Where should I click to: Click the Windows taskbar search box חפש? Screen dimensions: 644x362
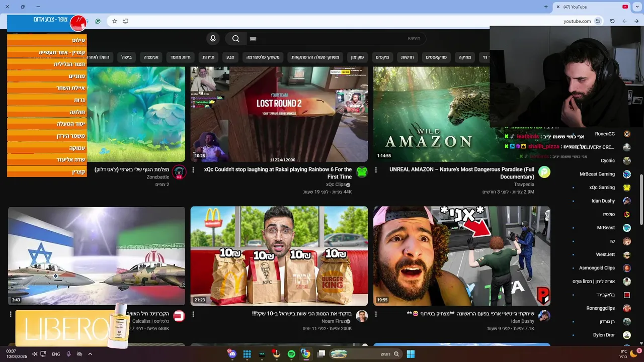(365, 354)
